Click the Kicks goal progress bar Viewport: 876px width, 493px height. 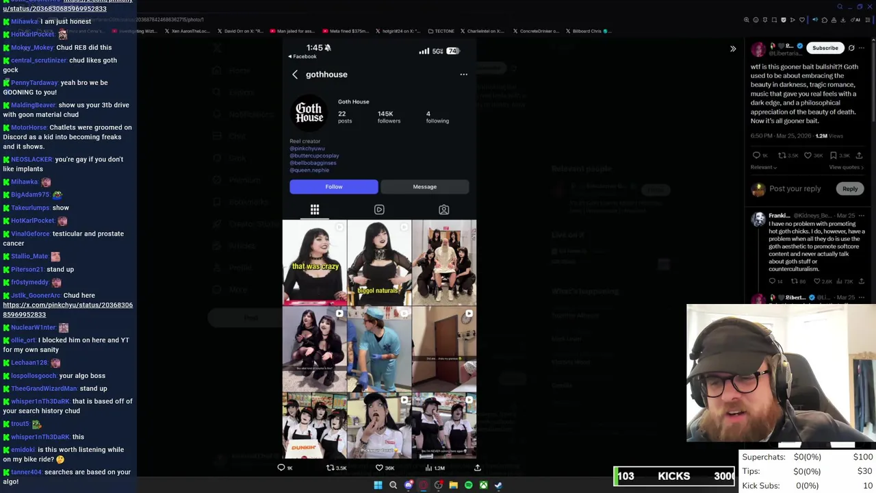[675, 476]
